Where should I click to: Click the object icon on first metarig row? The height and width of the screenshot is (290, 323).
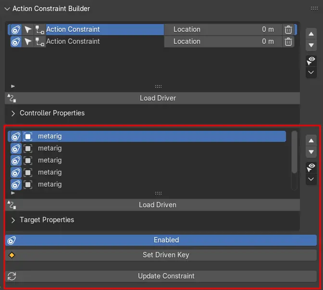point(28,137)
